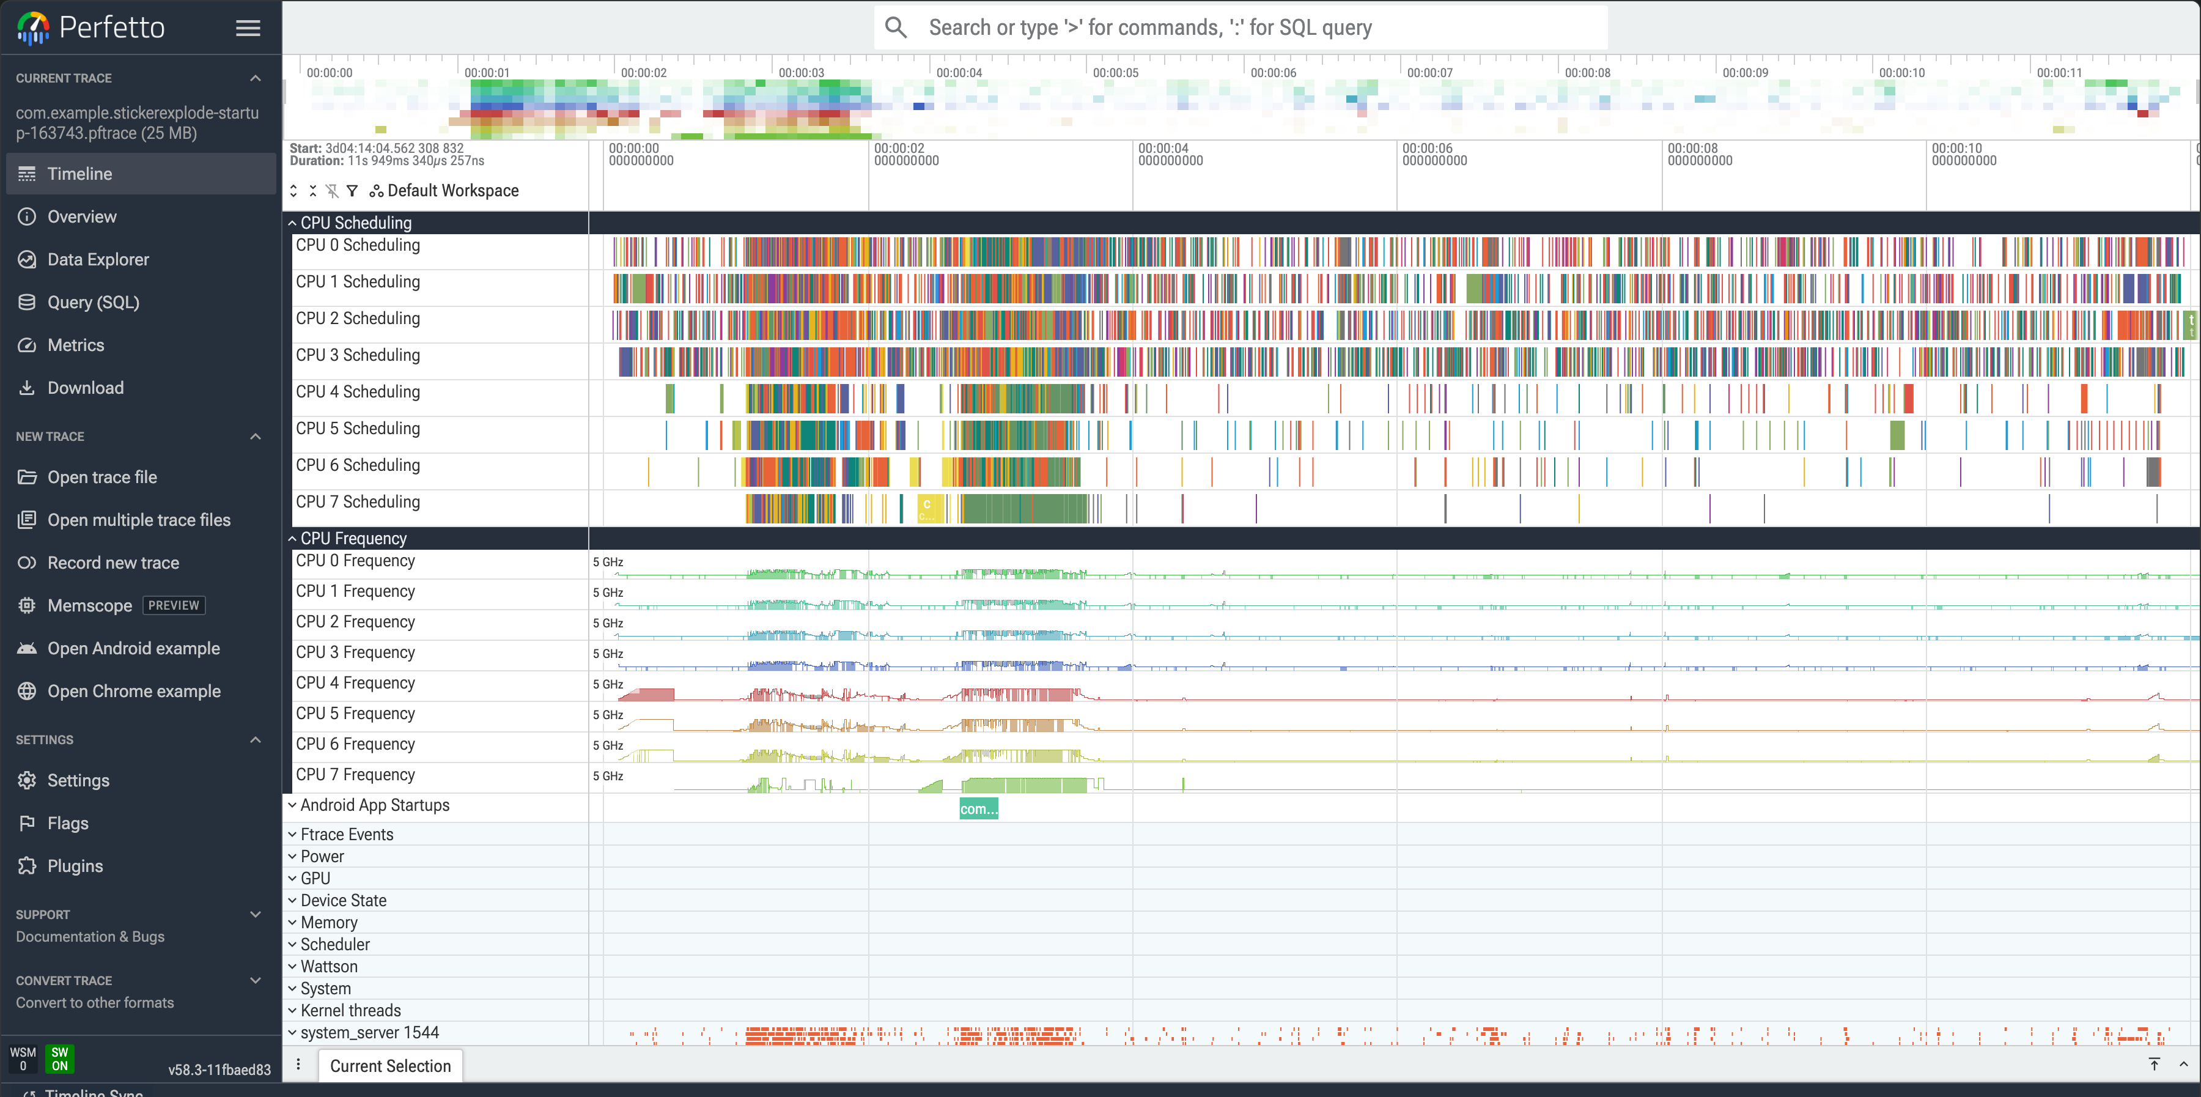The height and width of the screenshot is (1097, 2201).
Task: Open the Timeline page
Action: (141, 174)
